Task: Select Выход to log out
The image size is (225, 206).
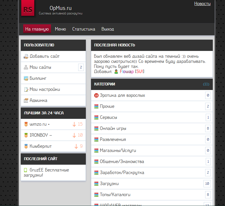Action: [108, 29]
